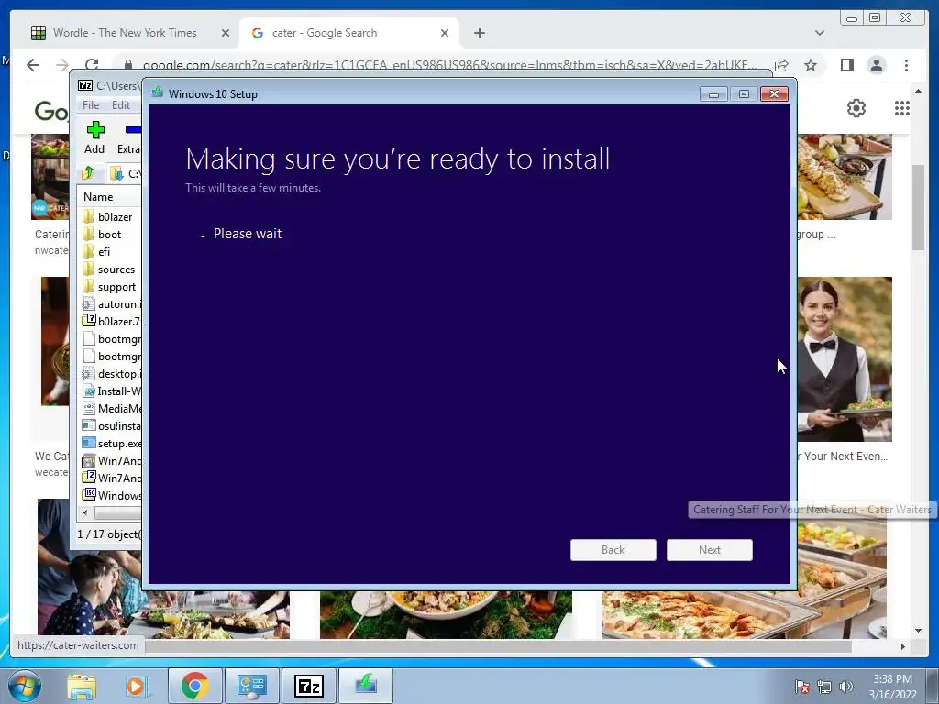Select the autorun file in 7-Zip list

(111, 304)
